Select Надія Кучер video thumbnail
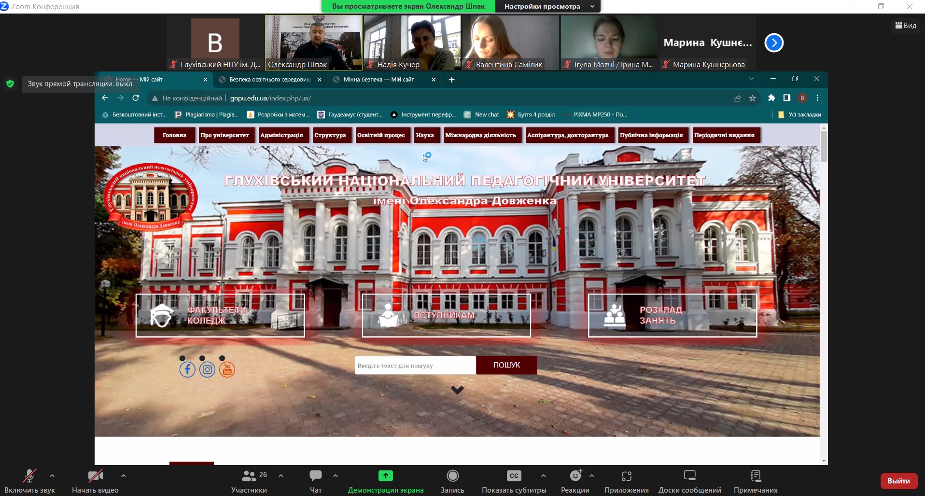 [412, 43]
